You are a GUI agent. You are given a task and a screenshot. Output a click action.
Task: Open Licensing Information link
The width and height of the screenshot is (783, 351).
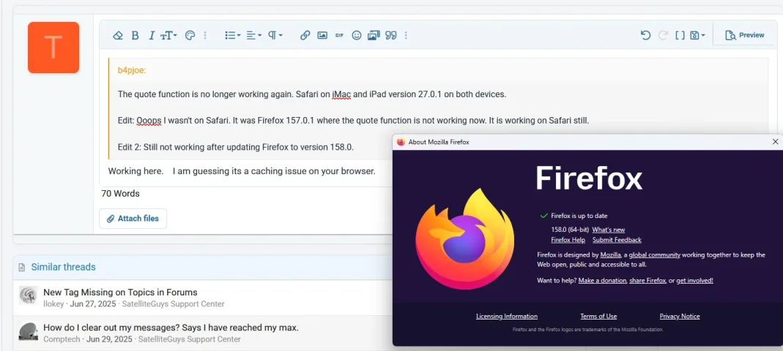507,317
